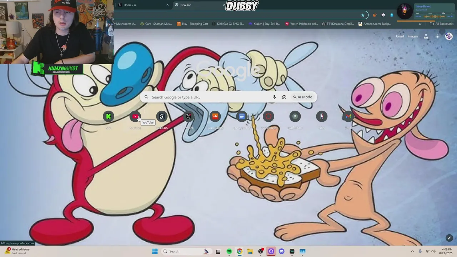457x257 pixels.
Task: Close the New Tab tab
Action: tap(224, 5)
